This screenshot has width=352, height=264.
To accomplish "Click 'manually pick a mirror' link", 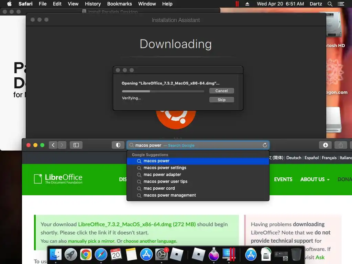I will point(91,241).
